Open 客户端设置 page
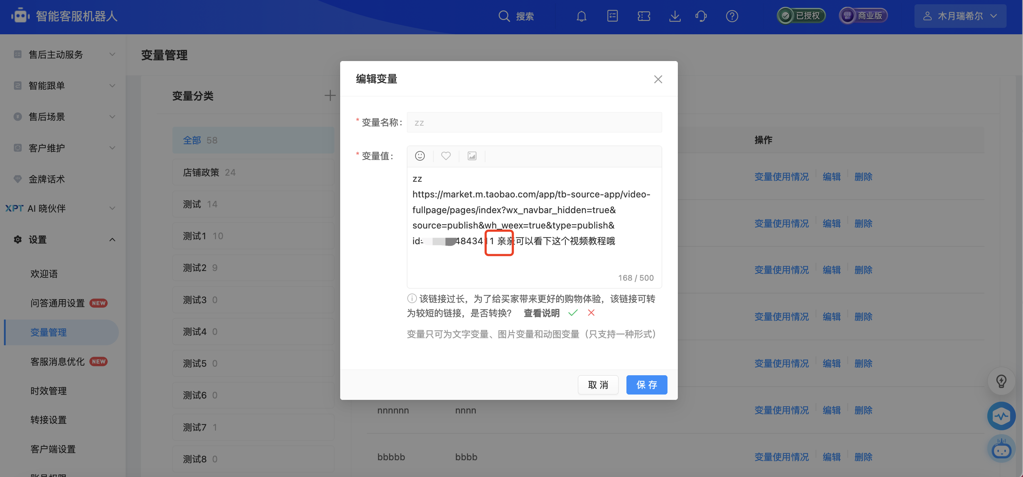 click(x=53, y=449)
